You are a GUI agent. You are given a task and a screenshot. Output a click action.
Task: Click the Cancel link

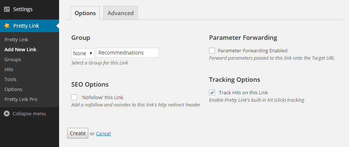click(103, 133)
